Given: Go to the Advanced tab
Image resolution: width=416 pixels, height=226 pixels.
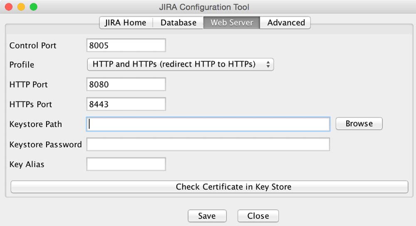Looking at the screenshot, I should pyautogui.click(x=286, y=23).
